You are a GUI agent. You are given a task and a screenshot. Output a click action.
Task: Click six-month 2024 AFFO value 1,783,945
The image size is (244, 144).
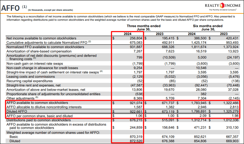[199, 103]
